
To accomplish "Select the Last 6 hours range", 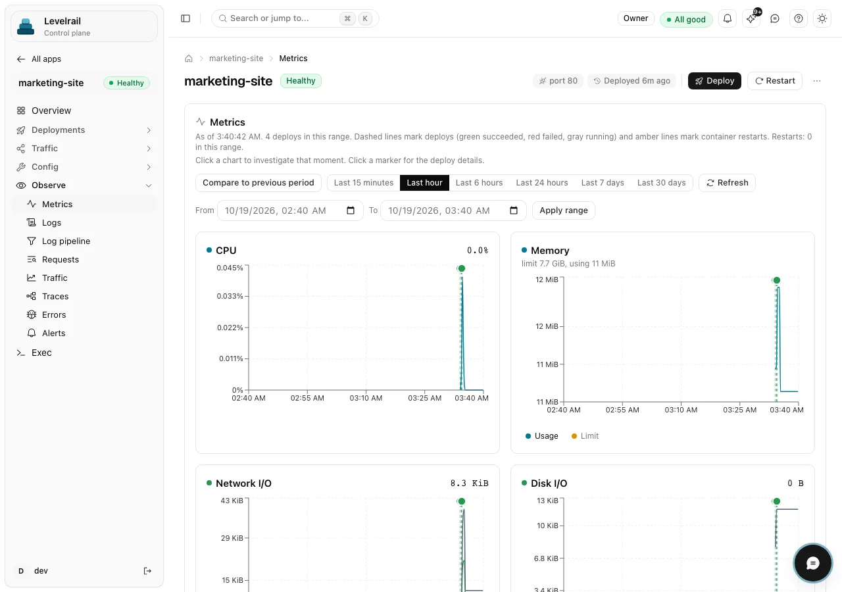I will click(x=479, y=183).
